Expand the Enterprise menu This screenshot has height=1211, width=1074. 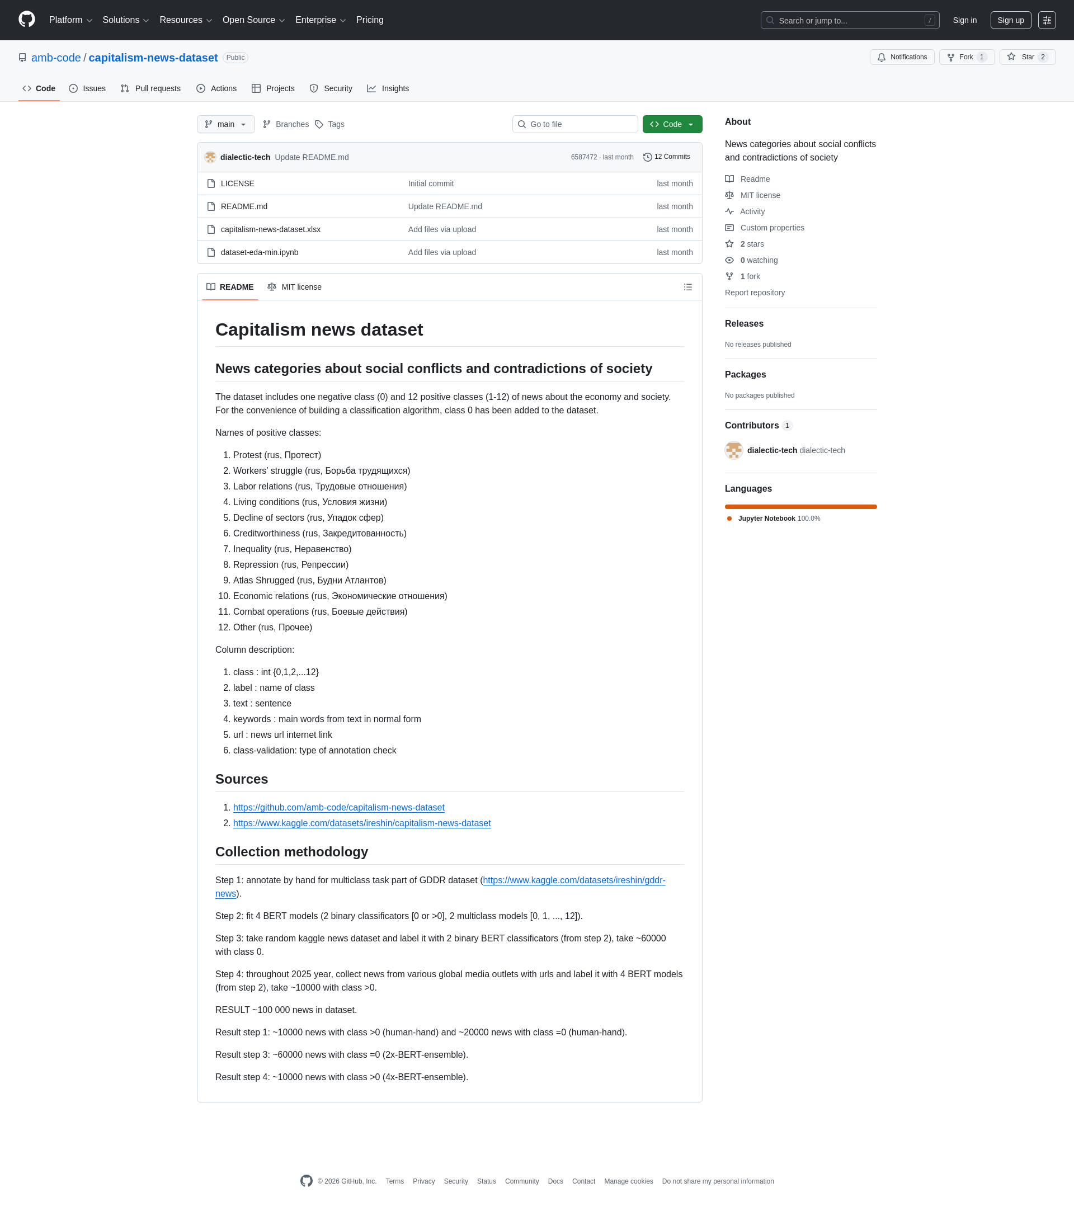point(321,20)
